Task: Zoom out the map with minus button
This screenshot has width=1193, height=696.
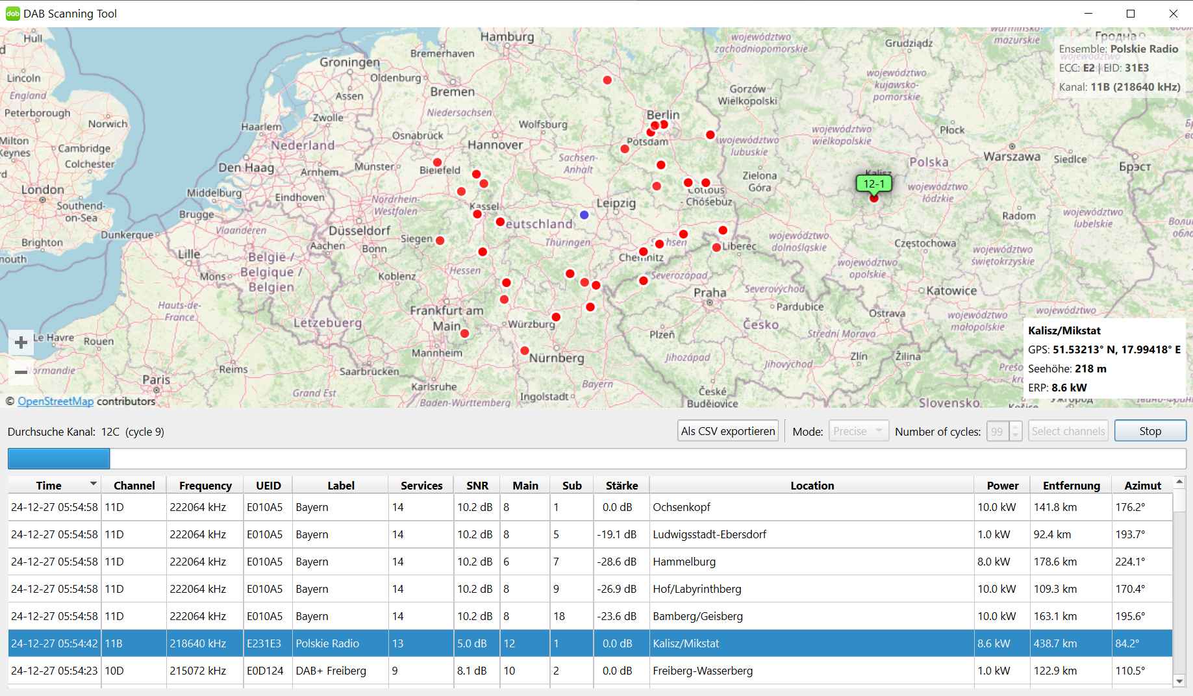Action: (21, 372)
